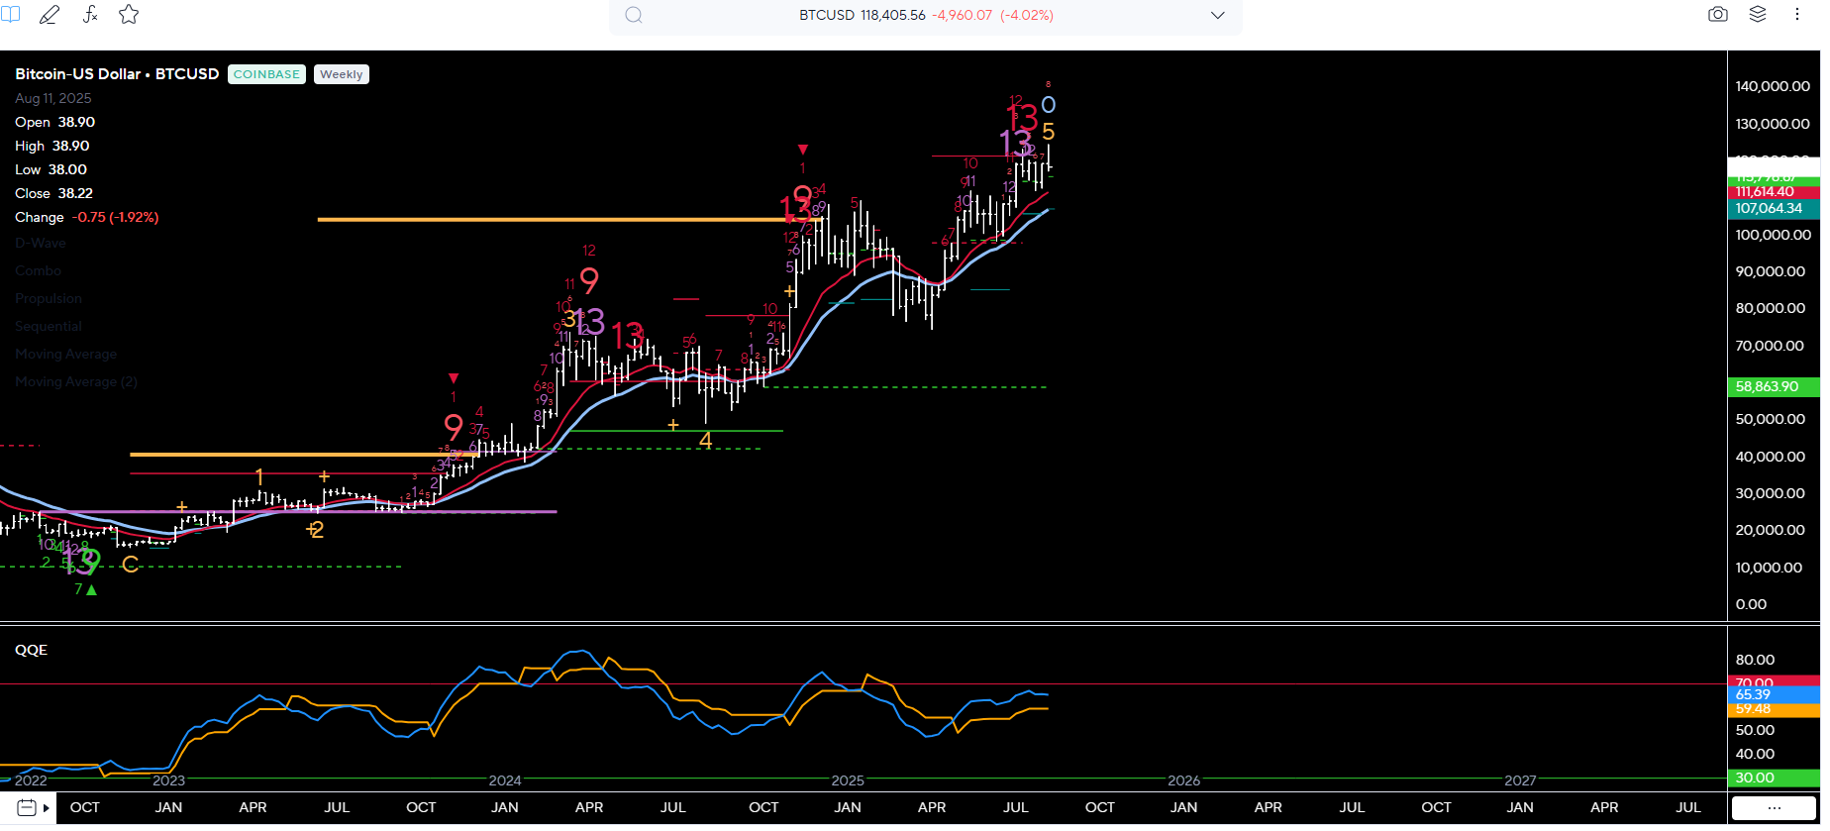Open the three-dot more options menu
1830x831 pixels.
[x=1796, y=15]
